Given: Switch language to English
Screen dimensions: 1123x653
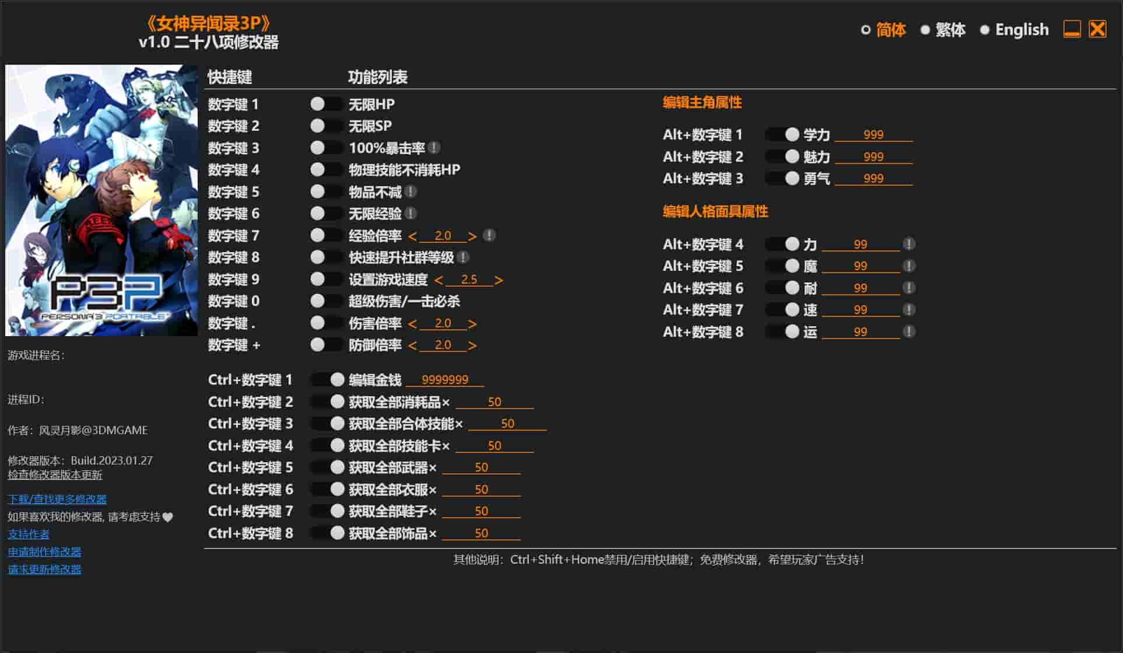Looking at the screenshot, I should point(1014,30).
